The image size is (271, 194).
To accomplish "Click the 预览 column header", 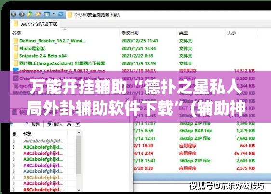I will pos(27,134).
